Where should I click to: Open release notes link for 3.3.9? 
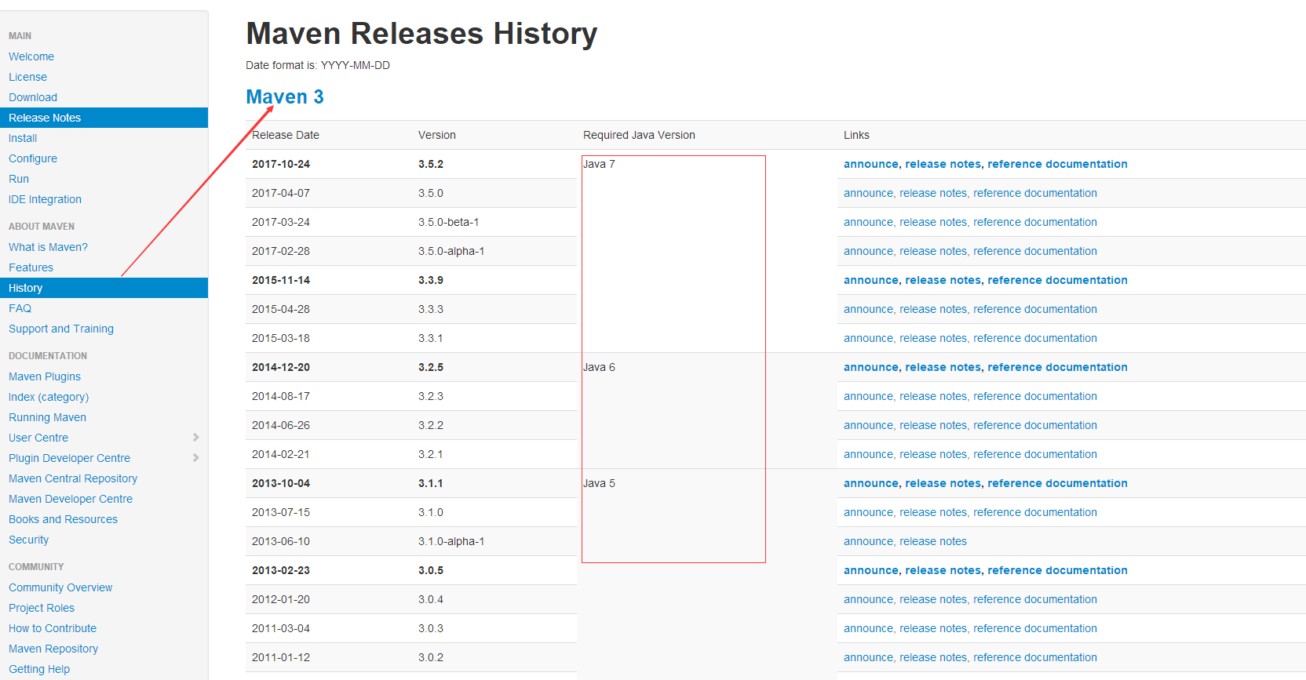click(943, 280)
